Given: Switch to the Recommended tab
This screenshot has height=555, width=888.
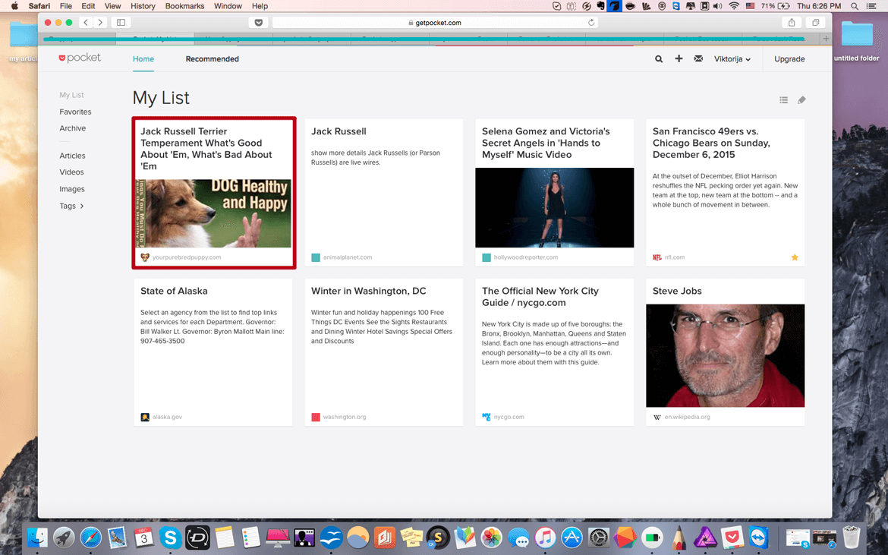Looking at the screenshot, I should [x=213, y=59].
